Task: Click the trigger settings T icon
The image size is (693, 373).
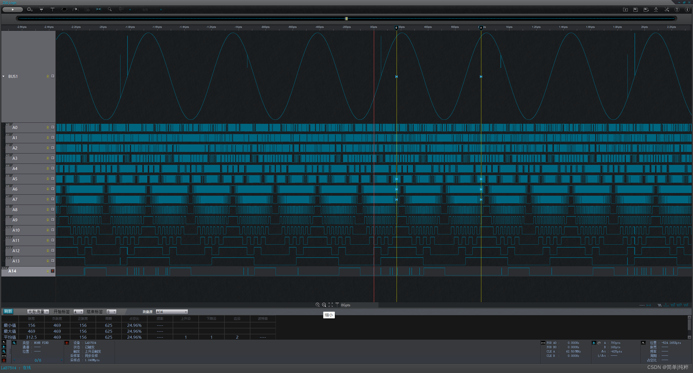Action: (53, 9)
